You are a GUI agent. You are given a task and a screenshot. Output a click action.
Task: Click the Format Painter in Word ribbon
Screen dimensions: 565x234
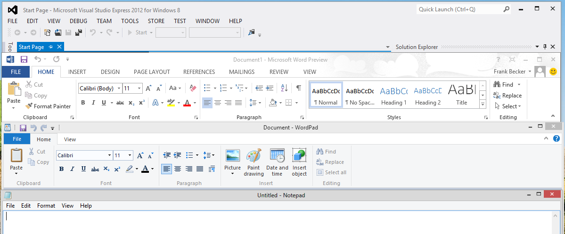49,106
